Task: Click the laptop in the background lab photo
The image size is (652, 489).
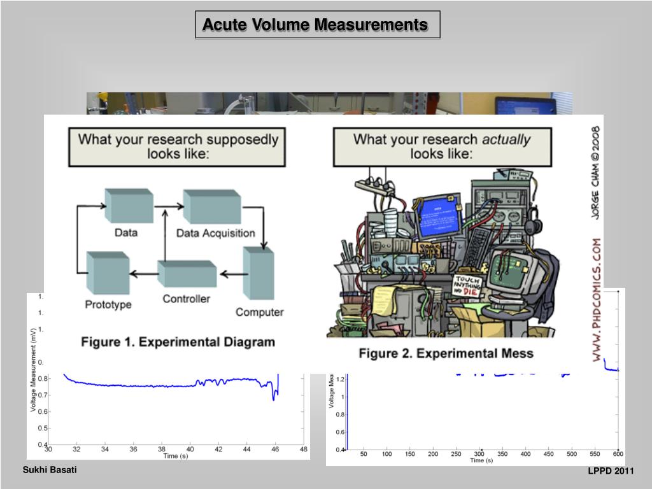Action: click(x=525, y=105)
